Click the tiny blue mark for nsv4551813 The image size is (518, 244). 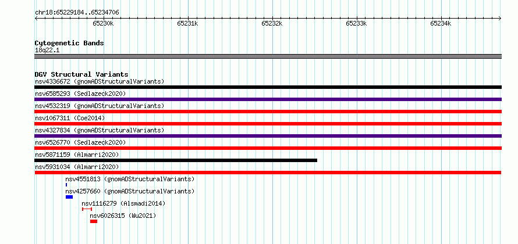66,185
